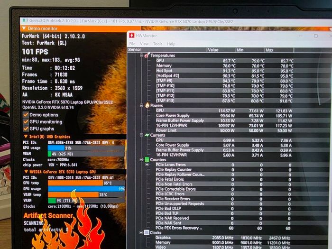Click the Intel VRAM 4% (625 MB) bar
Viewport: 332px width, 249px height.
(x=86, y=154)
